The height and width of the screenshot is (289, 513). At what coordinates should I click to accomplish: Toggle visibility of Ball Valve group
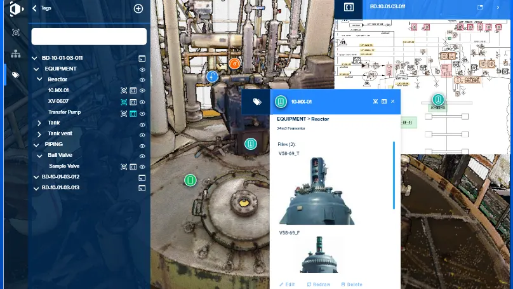(x=142, y=156)
